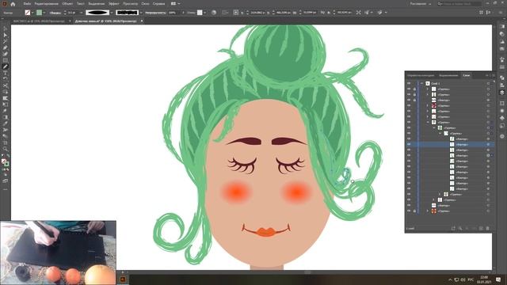Unlock the first group under Слой 1

click(414, 89)
